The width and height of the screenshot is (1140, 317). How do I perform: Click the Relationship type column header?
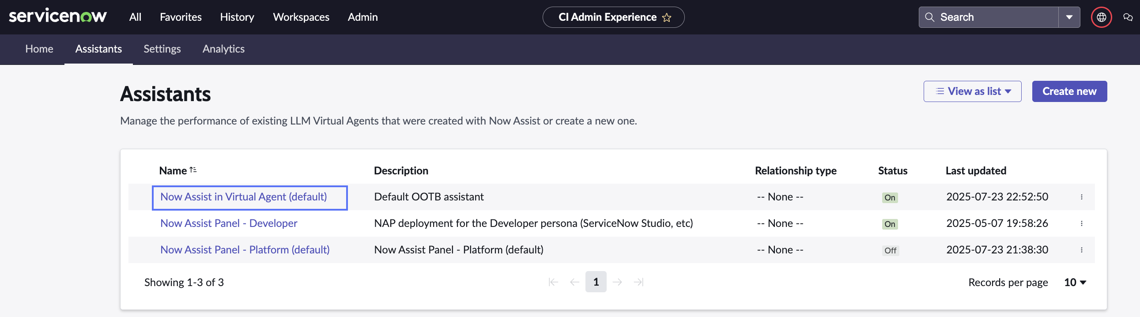[795, 171]
